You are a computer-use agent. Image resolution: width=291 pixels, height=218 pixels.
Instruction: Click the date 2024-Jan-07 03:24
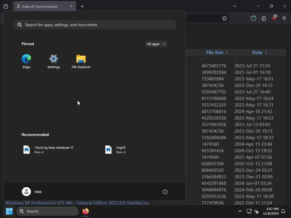[253, 183]
